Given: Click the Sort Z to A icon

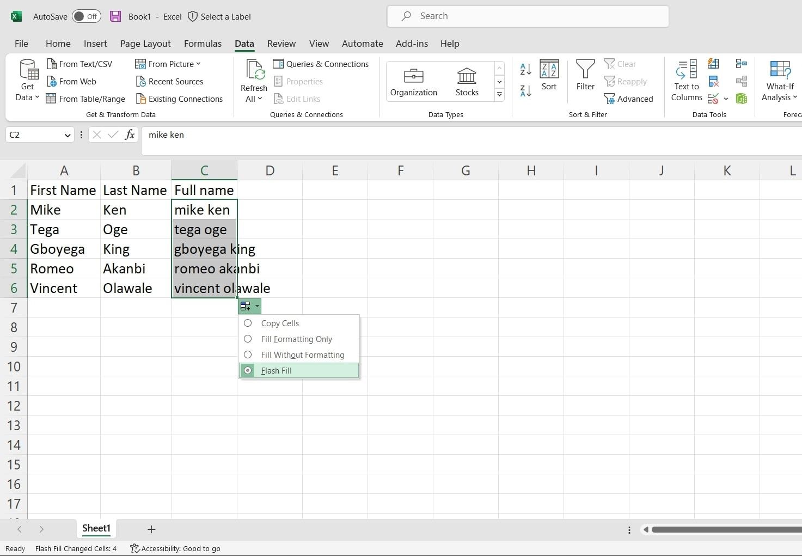Looking at the screenshot, I should 525,91.
